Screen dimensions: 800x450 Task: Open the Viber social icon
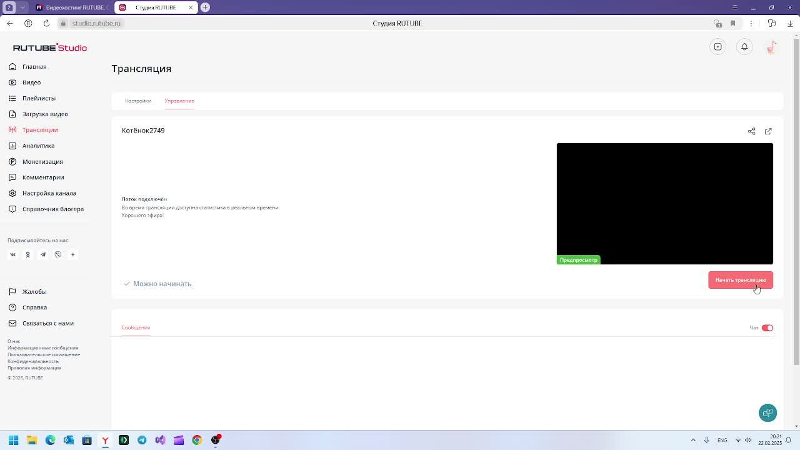(x=57, y=254)
